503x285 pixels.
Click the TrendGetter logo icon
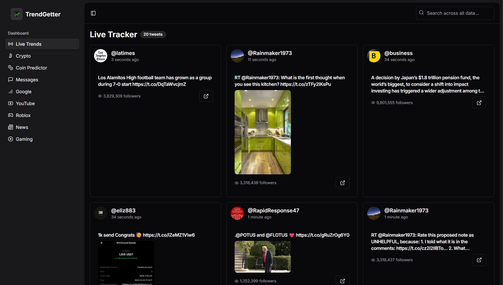click(x=17, y=14)
